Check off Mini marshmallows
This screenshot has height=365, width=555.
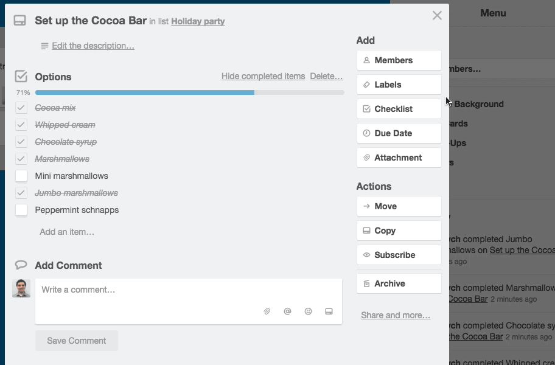[21, 175]
